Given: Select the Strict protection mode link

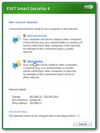Looking at the screenshot, I should point(37,36).
